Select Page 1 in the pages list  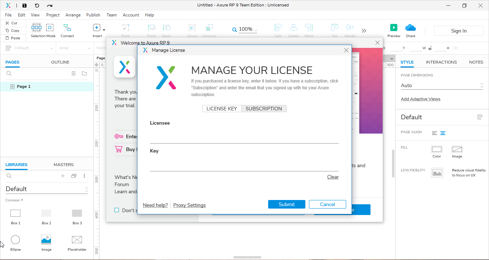pyautogui.click(x=47, y=86)
